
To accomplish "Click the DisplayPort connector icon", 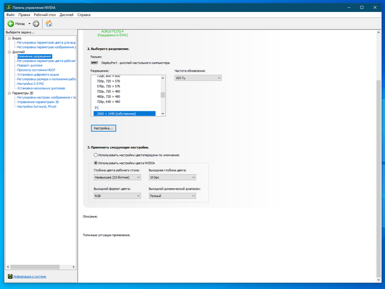I will [x=94, y=63].
